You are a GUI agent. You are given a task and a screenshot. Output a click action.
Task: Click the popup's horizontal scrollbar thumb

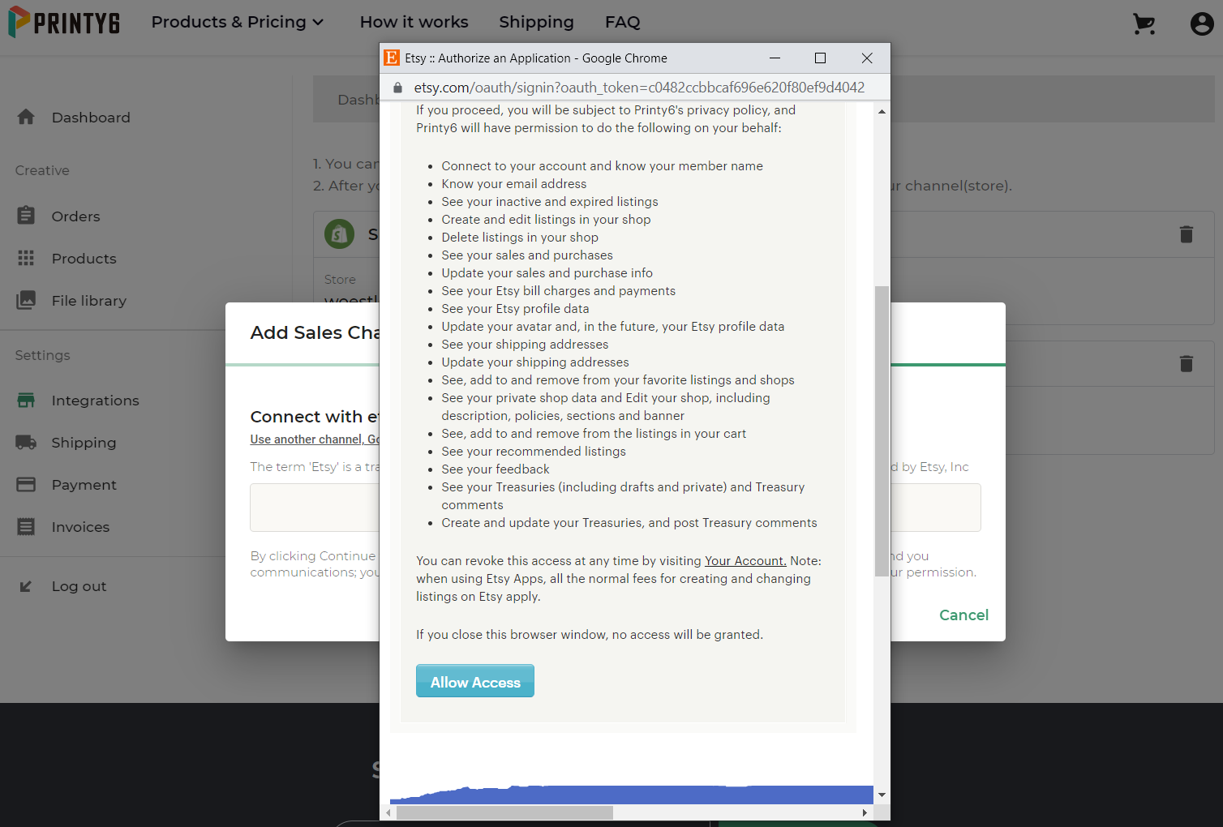(x=504, y=812)
